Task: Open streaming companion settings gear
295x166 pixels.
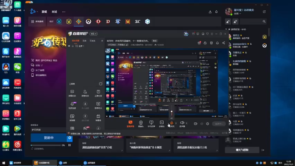Action: 208,124
